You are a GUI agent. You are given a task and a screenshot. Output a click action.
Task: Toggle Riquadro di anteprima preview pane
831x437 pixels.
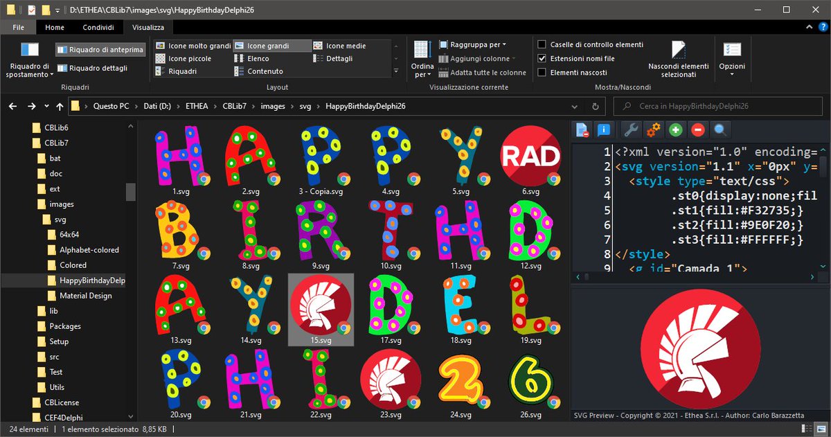pyautogui.click(x=100, y=50)
